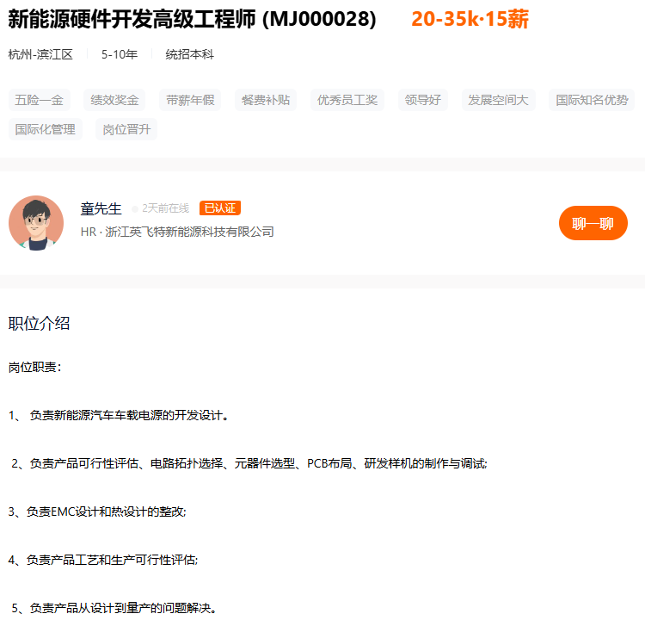Select the 发展空间大 tag
Viewport: 645px width, 620px height.
click(498, 100)
